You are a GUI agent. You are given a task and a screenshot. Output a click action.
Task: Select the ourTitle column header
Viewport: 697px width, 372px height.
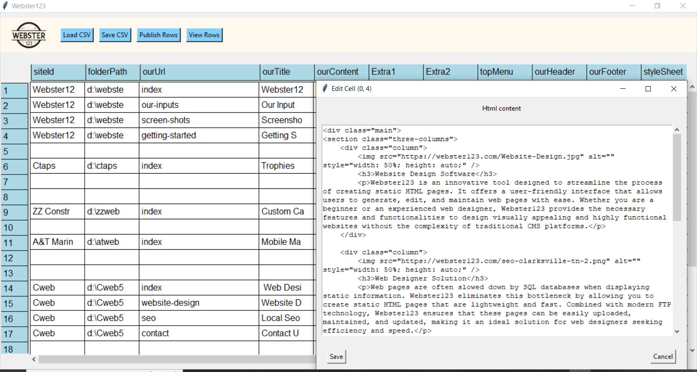pos(287,72)
